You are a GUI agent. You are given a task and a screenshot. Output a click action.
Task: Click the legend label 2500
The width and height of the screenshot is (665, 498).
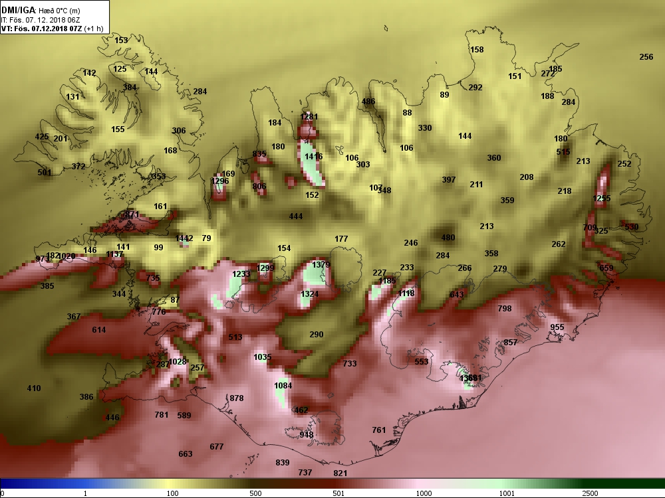pos(590,493)
